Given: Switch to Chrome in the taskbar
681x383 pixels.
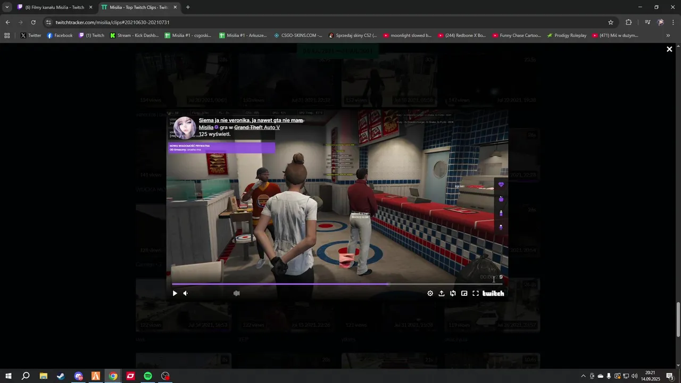Looking at the screenshot, I should coord(113,376).
